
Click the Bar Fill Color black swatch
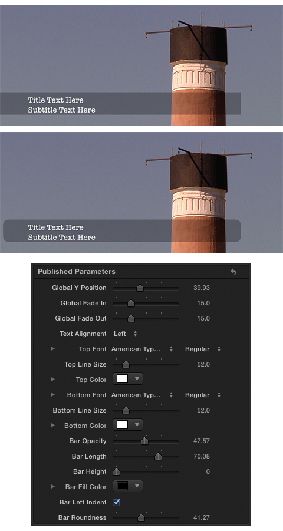(122, 486)
